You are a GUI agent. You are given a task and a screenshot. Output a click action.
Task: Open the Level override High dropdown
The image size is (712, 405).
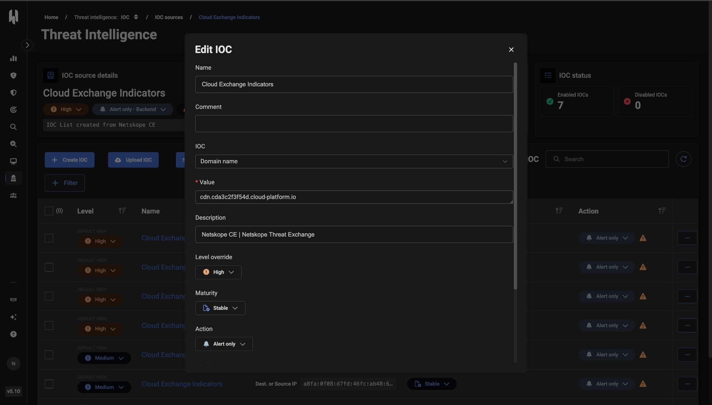(x=218, y=272)
